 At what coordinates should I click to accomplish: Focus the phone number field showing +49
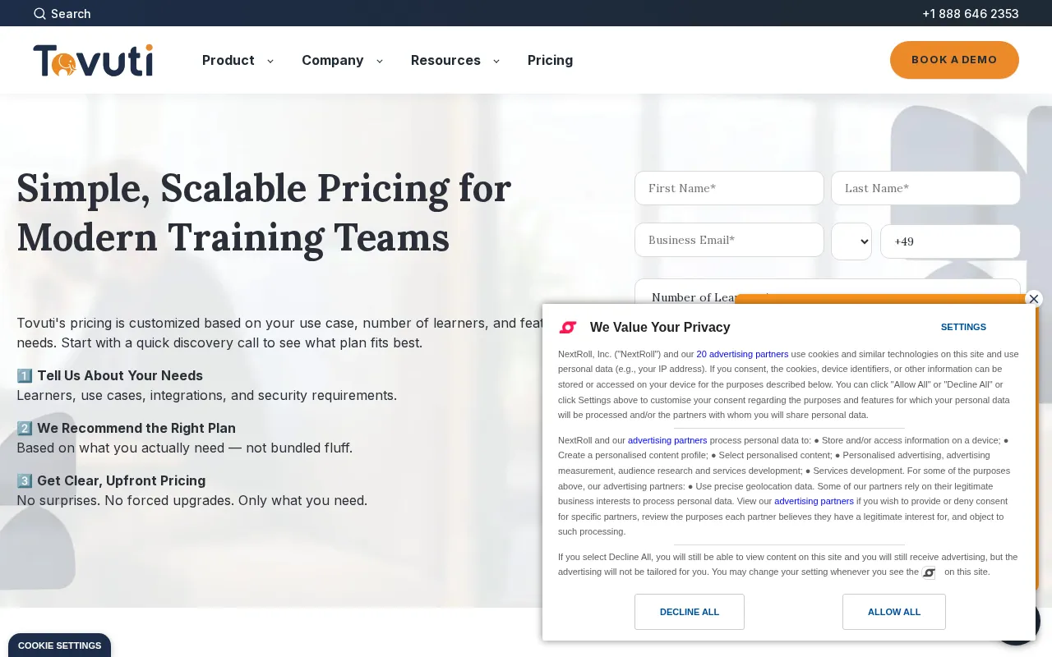point(950,241)
